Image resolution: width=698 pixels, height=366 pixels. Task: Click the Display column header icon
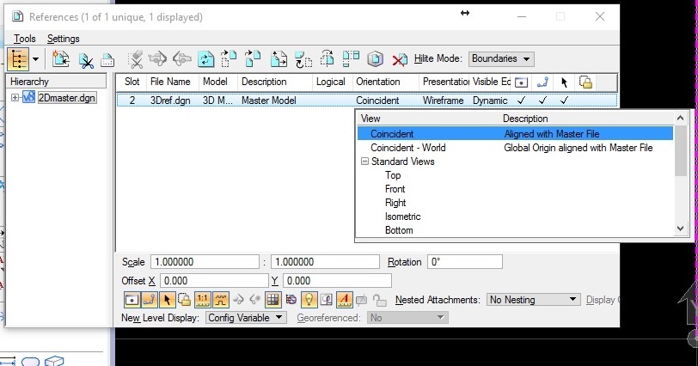pos(521,82)
